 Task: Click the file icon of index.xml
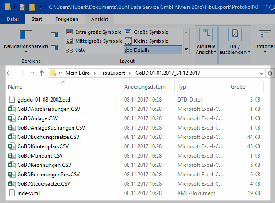tap(12, 193)
